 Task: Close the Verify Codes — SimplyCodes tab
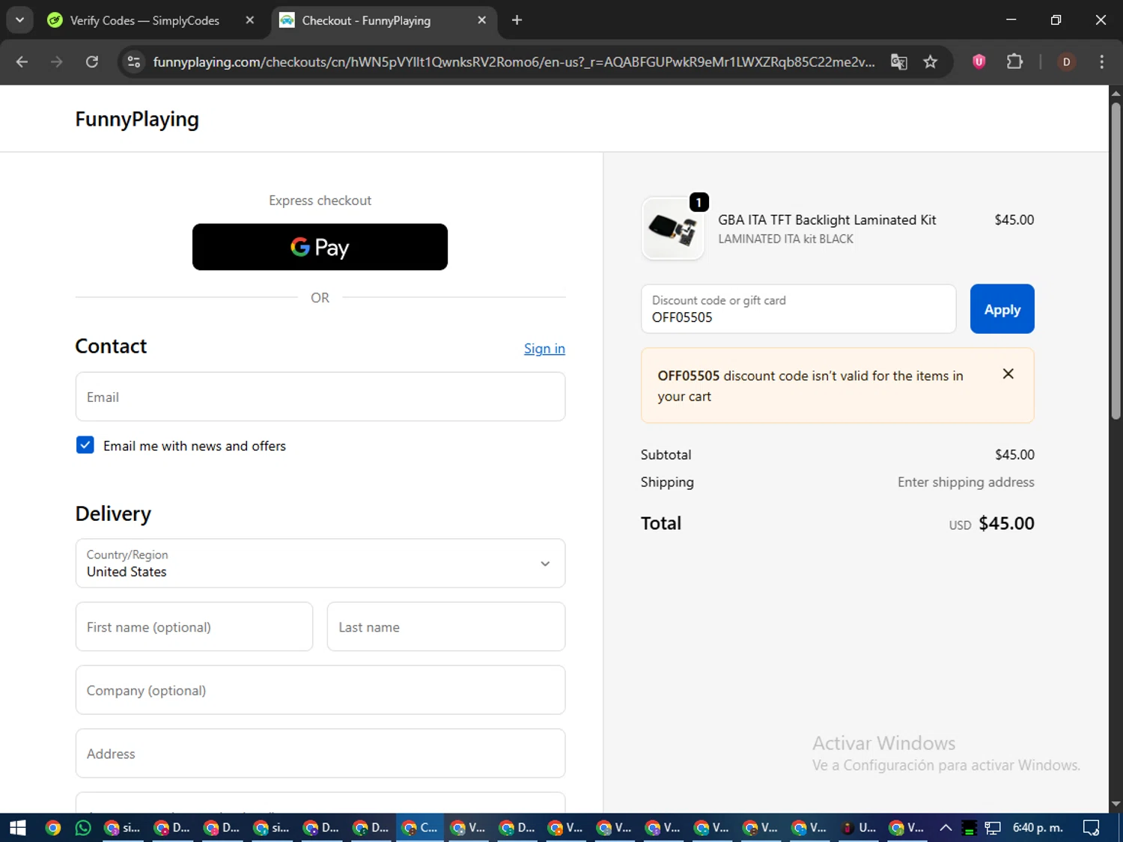[250, 20]
